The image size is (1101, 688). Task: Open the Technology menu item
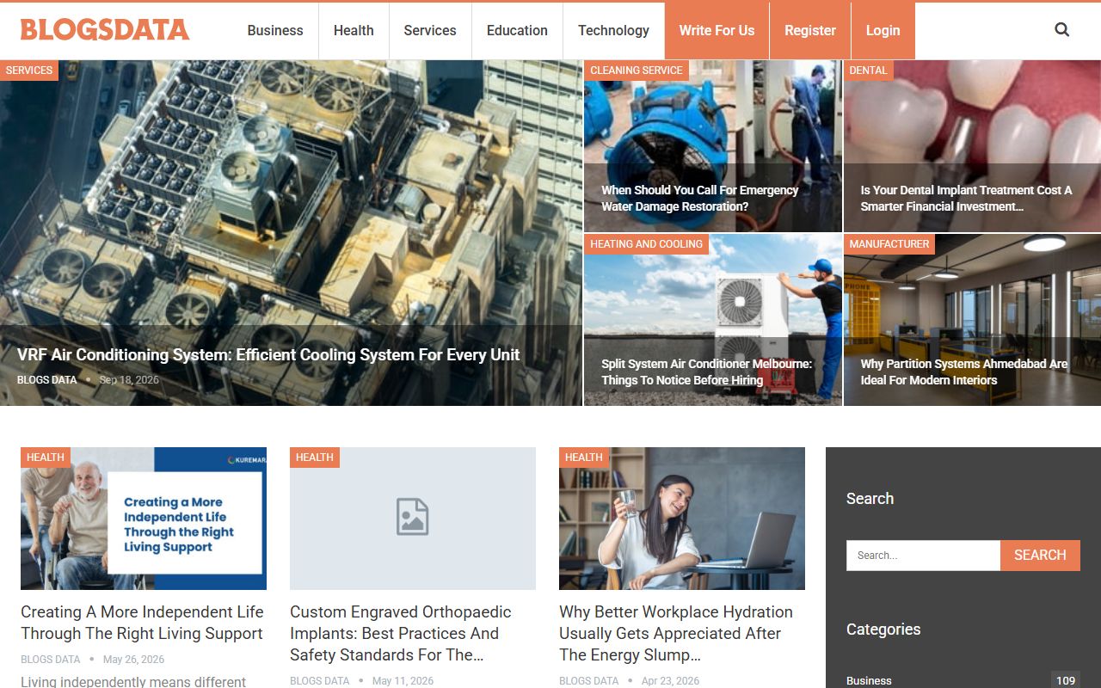tap(613, 30)
